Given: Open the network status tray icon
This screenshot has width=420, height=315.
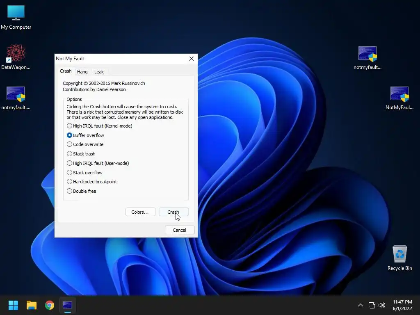Looking at the screenshot, I should [x=372, y=305].
